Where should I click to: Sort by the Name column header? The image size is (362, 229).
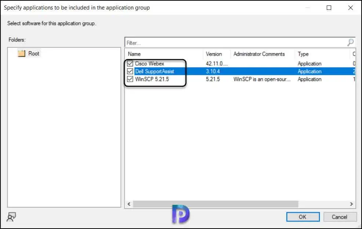coord(134,54)
